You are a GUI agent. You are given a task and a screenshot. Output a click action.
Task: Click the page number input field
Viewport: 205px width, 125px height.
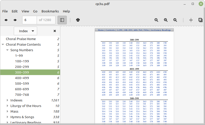click(x=30, y=20)
